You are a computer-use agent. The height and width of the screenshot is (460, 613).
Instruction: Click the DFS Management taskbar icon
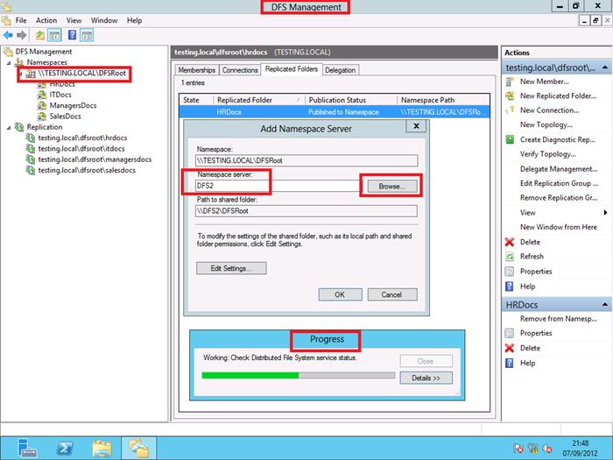pos(138,449)
